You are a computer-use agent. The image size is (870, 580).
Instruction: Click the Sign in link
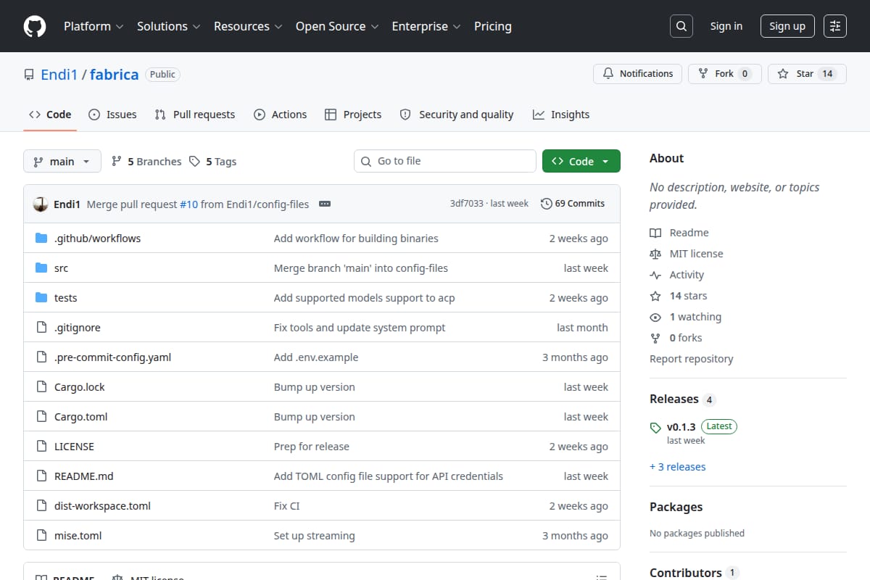(726, 26)
